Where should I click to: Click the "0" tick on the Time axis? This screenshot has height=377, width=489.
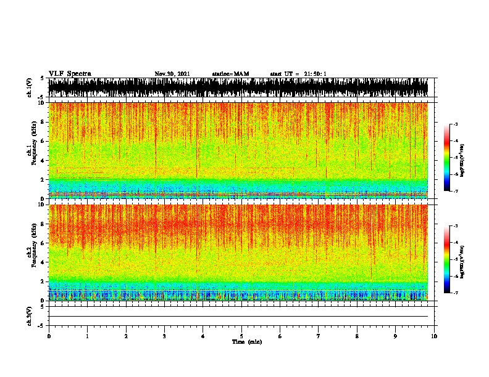tap(49, 336)
